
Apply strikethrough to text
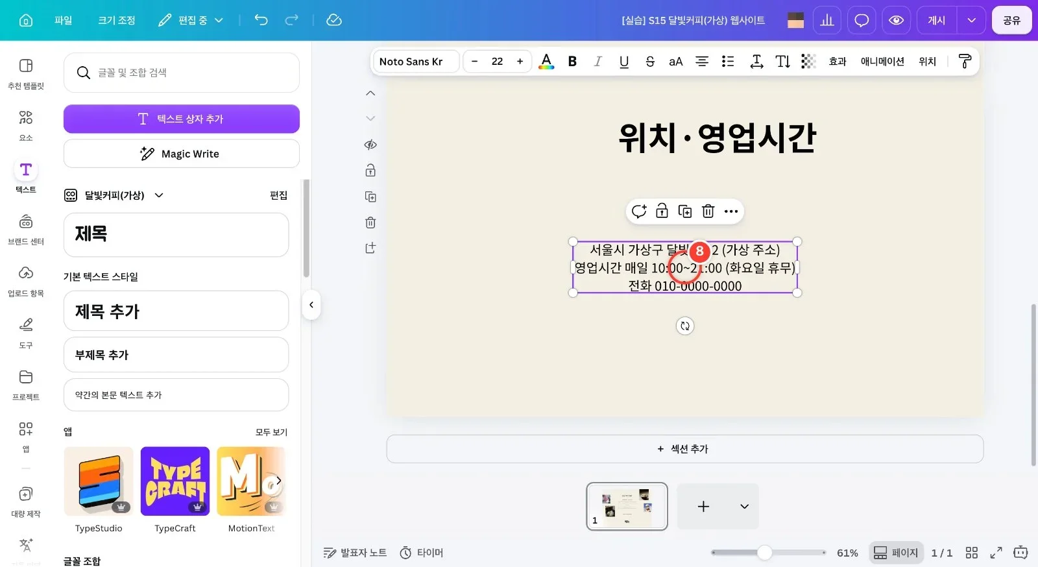pyautogui.click(x=650, y=62)
